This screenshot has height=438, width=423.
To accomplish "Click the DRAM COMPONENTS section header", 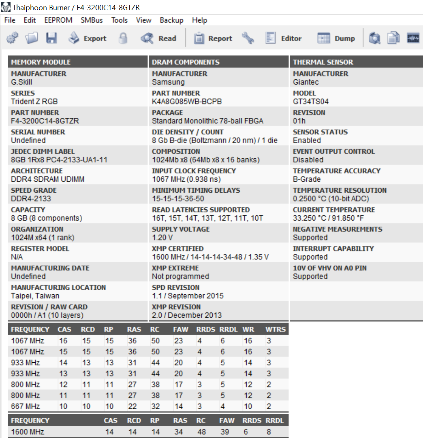I will (219, 62).
